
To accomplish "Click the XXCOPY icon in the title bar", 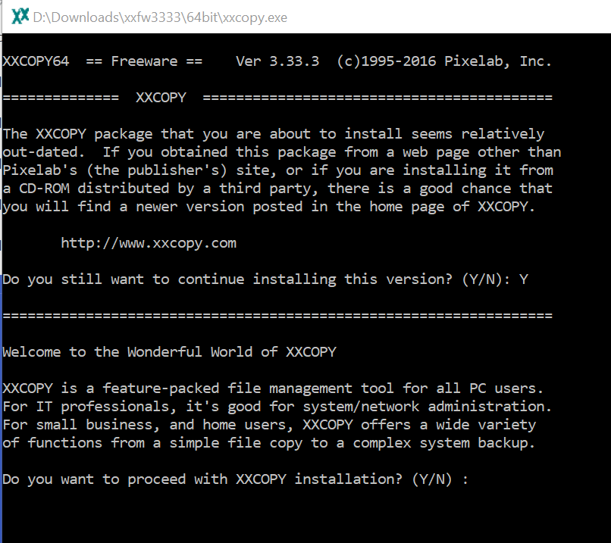I will pyautogui.click(x=20, y=17).
